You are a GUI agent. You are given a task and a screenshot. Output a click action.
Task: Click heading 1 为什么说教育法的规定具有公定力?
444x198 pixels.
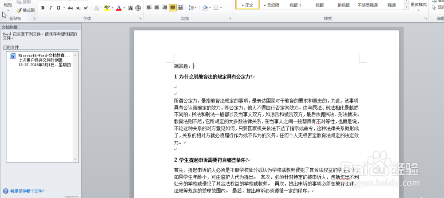213,77
